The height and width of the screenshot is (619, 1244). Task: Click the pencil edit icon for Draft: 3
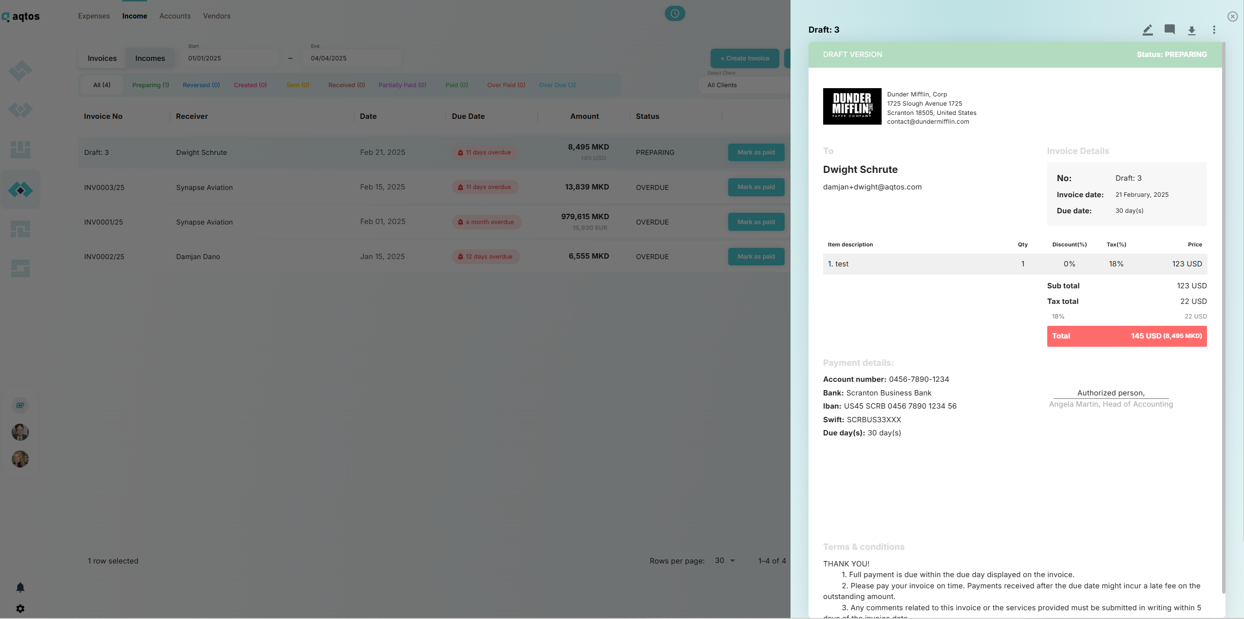(1148, 30)
